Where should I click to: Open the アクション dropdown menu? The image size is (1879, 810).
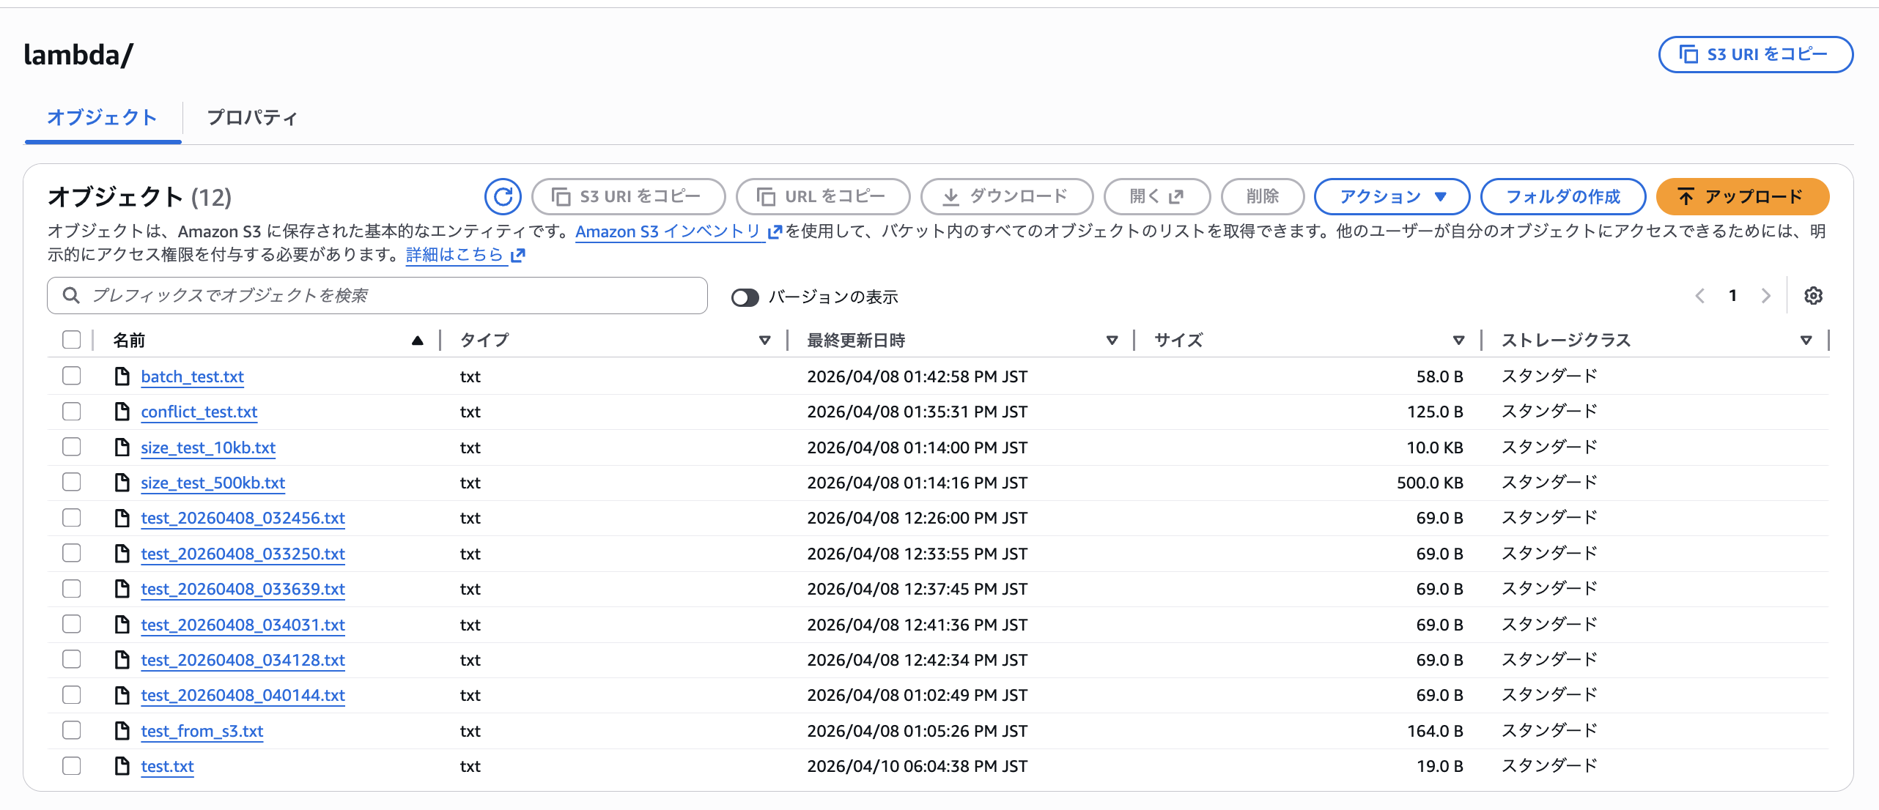click(x=1391, y=196)
